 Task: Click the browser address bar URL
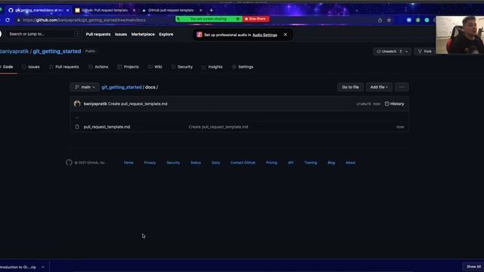coord(84,20)
